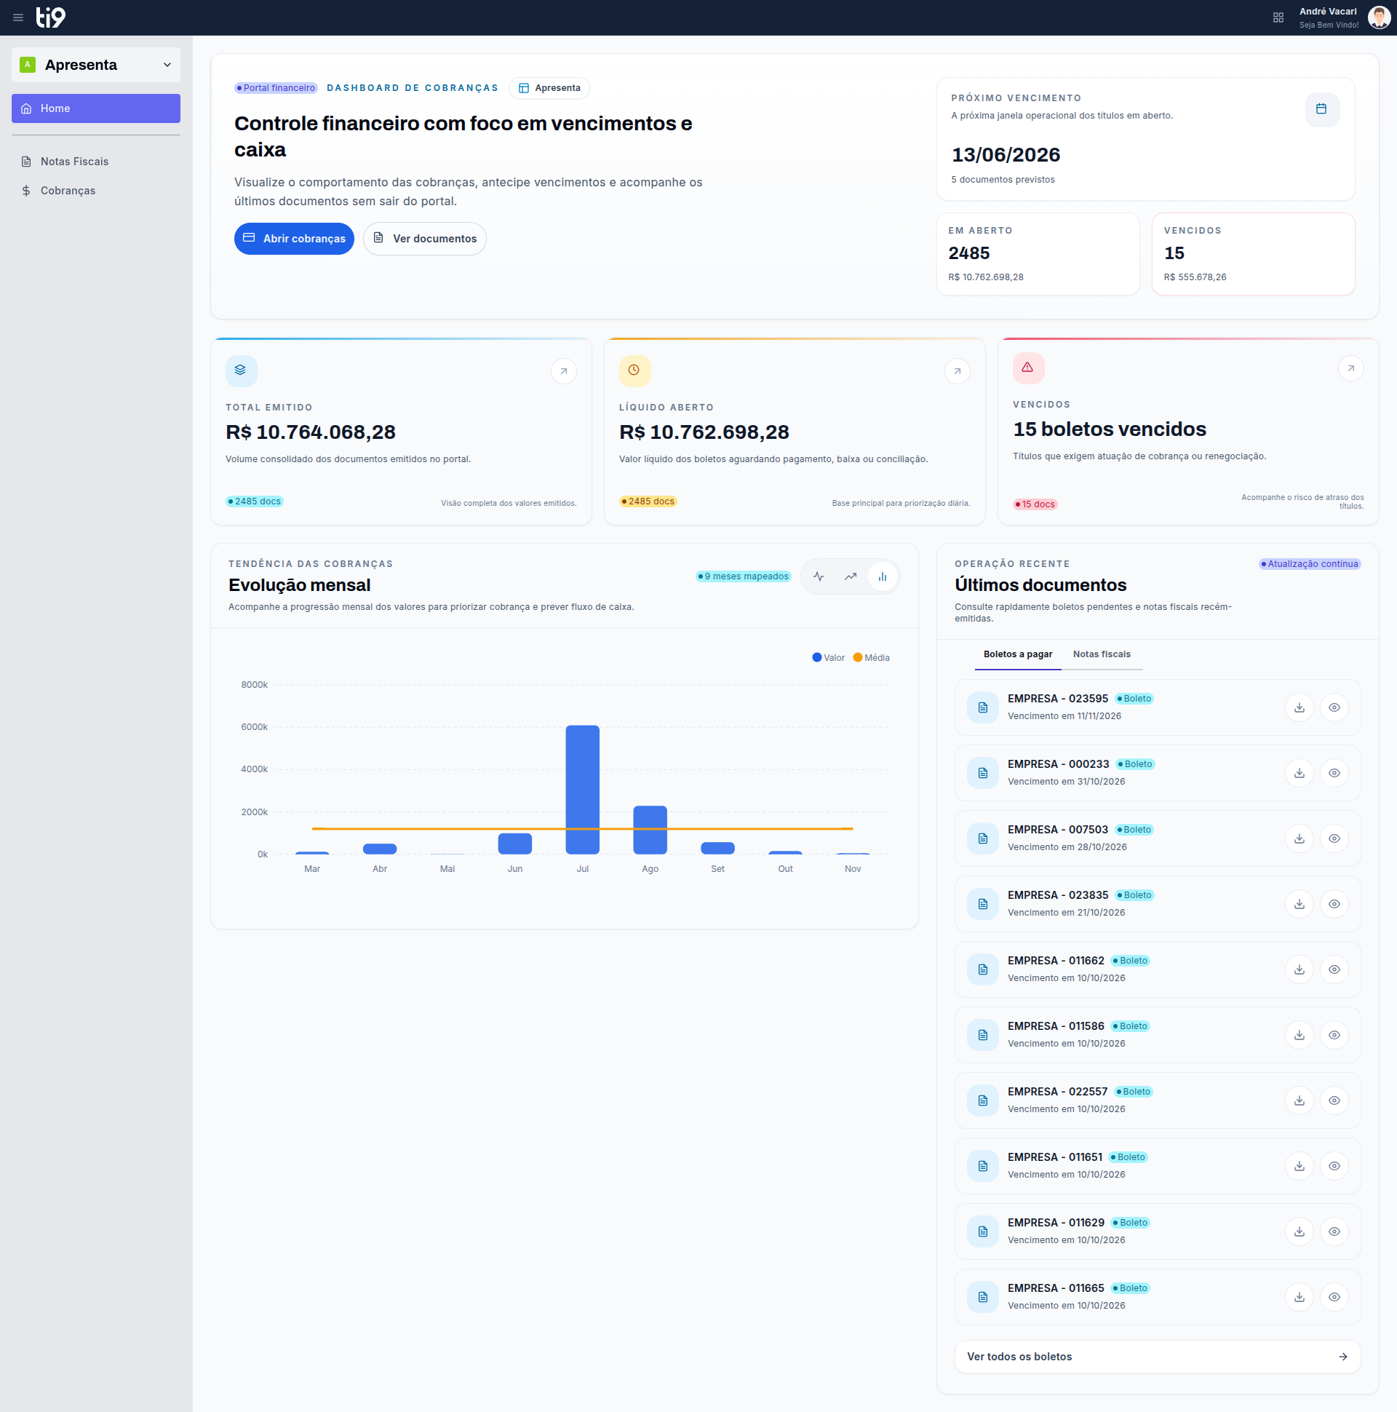Open Cobranças in sidebar
The height and width of the screenshot is (1412, 1397).
96,191
